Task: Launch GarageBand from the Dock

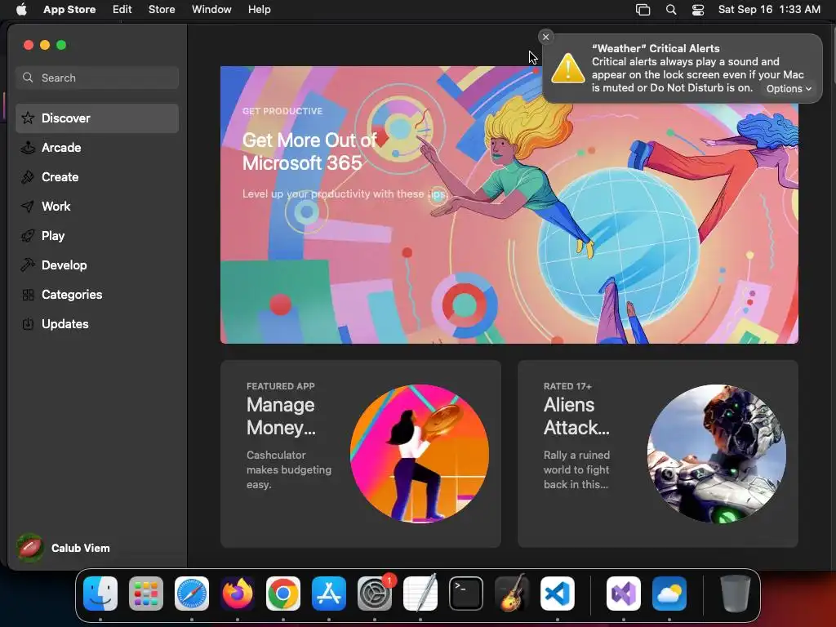Action: (512, 594)
